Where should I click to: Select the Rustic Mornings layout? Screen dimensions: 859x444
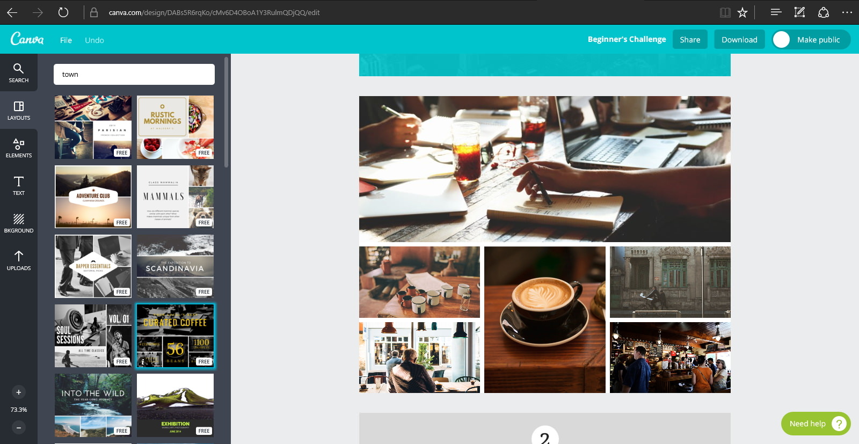[175, 127]
